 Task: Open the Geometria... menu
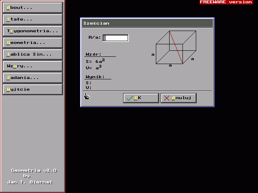(33, 43)
